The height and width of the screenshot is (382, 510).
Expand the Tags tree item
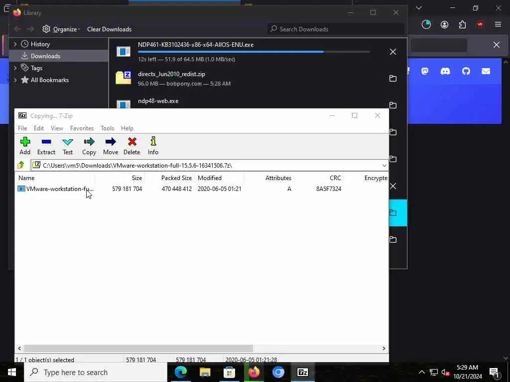click(15, 68)
